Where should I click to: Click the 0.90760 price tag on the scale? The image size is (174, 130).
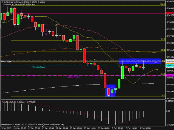(170, 62)
